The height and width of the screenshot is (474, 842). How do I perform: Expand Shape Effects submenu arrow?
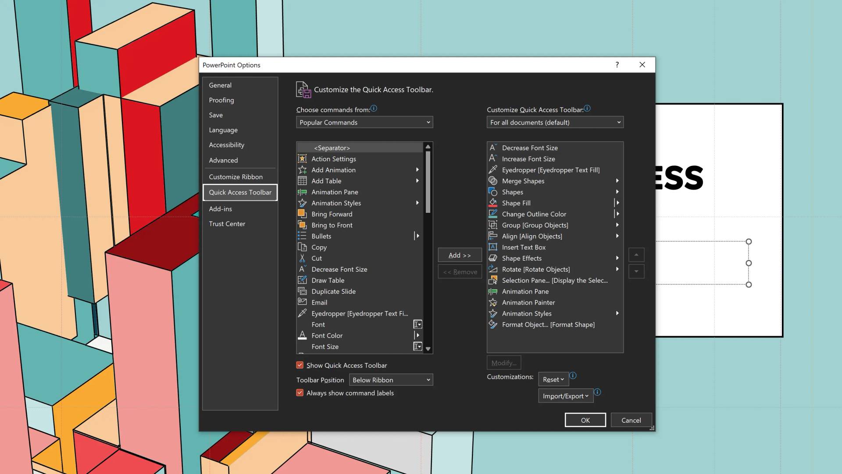(617, 258)
